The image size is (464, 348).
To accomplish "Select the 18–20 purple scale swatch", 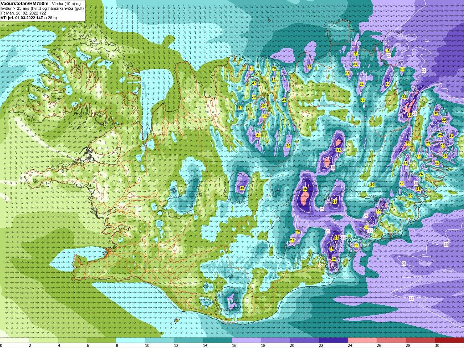I will (x=275, y=340).
